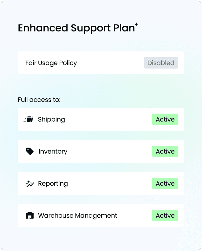Click the sparkle icon beside the plan title
This screenshot has height=251, width=202.
click(x=136, y=24)
